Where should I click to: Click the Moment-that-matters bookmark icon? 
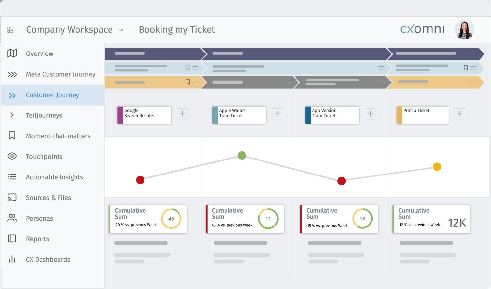tap(12, 135)
